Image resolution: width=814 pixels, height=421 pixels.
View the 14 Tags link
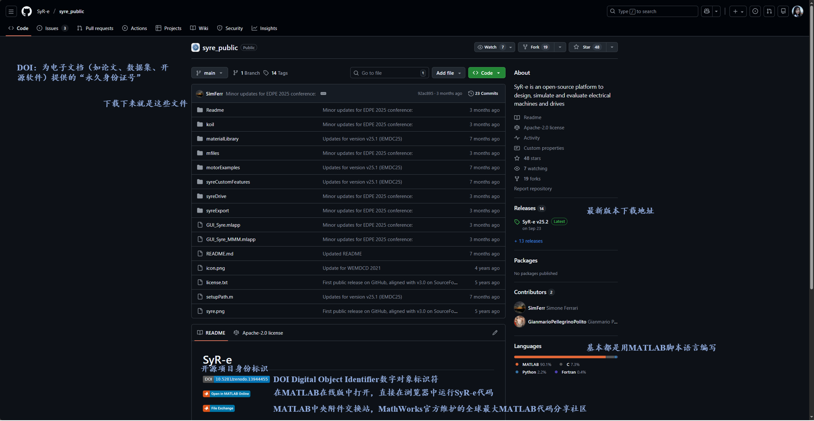pyautogui.click(x=275, y=73)
